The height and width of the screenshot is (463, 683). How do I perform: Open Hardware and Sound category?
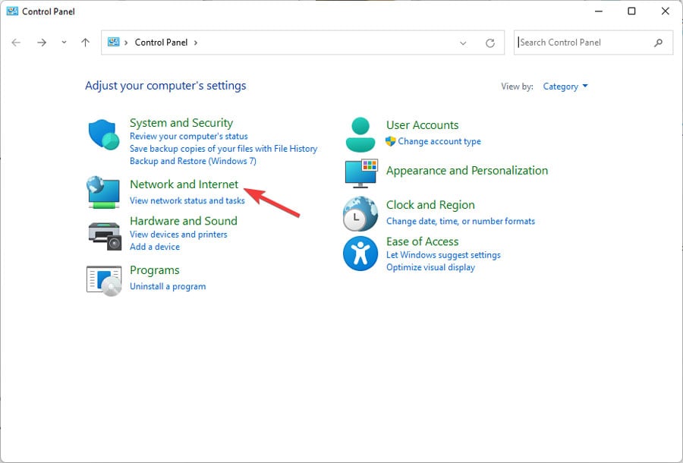(184, 221)
